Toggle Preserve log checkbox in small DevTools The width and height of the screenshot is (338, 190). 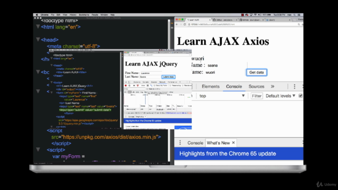pos(171,85)
